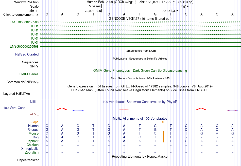Select the Rhesus alignment row label
Viewport: 241px width, 166px height.
(x=33, y=130)
